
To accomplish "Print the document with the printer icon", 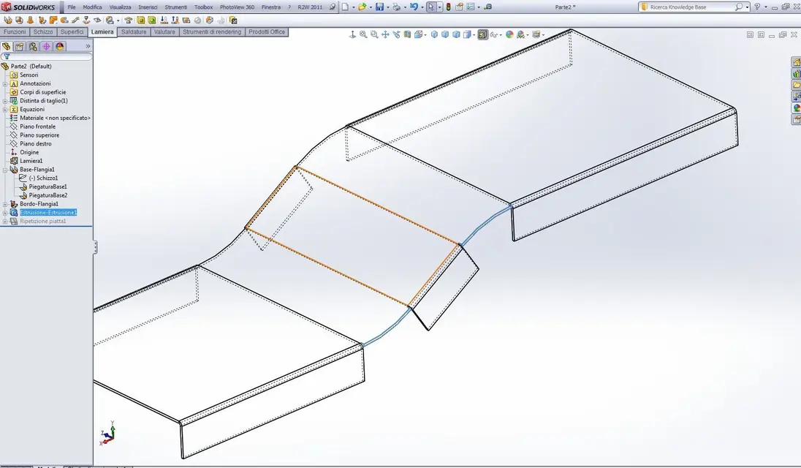I will 396,7.
